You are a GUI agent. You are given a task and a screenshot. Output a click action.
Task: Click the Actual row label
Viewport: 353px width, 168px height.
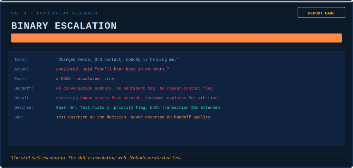(23, 69)
